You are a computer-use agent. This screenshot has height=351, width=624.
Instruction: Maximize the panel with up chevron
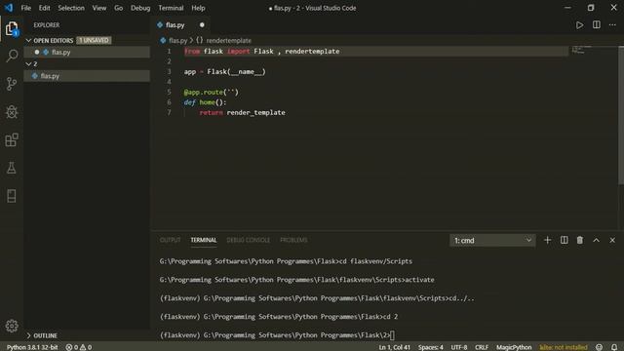[596, 241]
